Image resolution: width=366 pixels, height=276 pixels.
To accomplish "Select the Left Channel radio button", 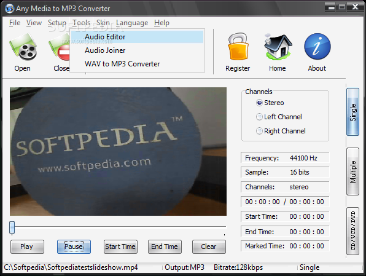I will tap(259, 117).
